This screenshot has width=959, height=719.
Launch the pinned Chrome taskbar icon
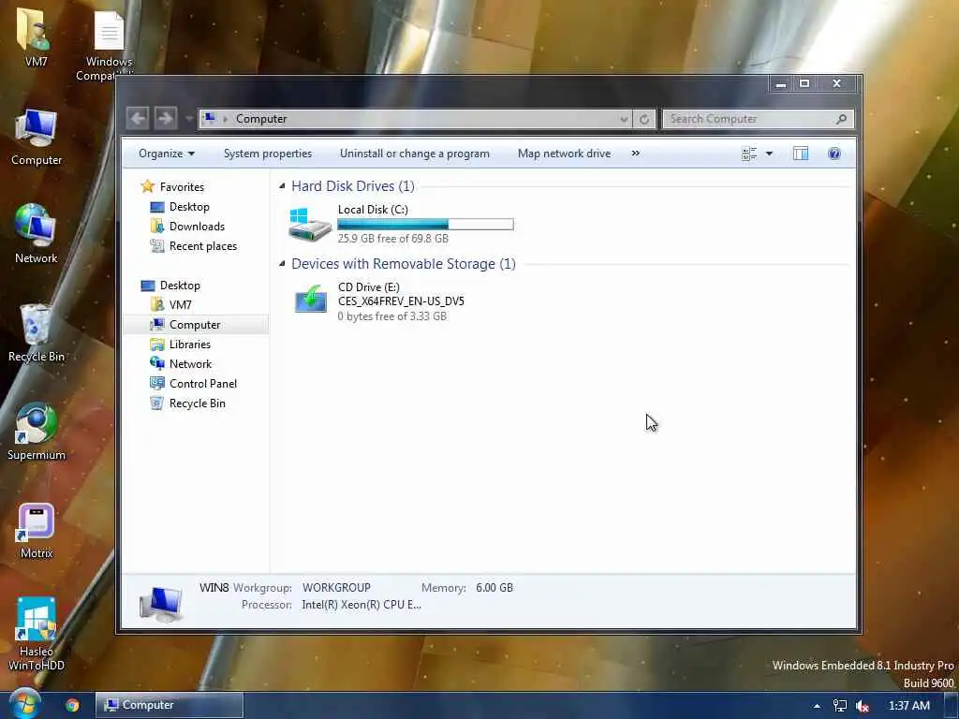(x=72, y=706)
